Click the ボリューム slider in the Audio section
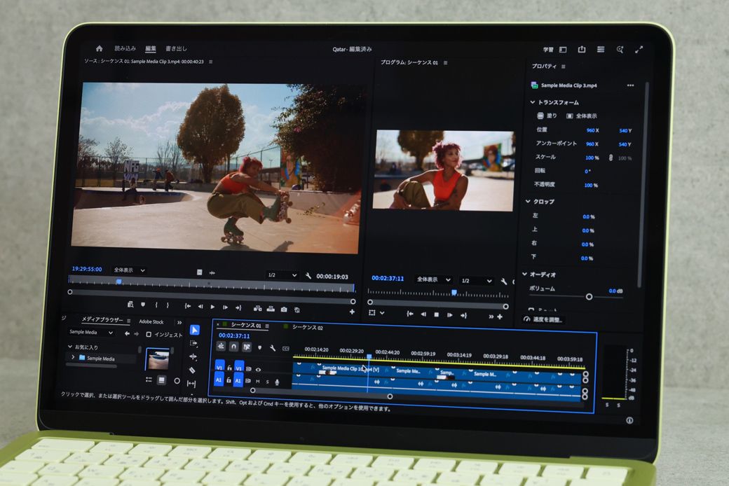This screenshot has width=729, height=486. point(589,296)
